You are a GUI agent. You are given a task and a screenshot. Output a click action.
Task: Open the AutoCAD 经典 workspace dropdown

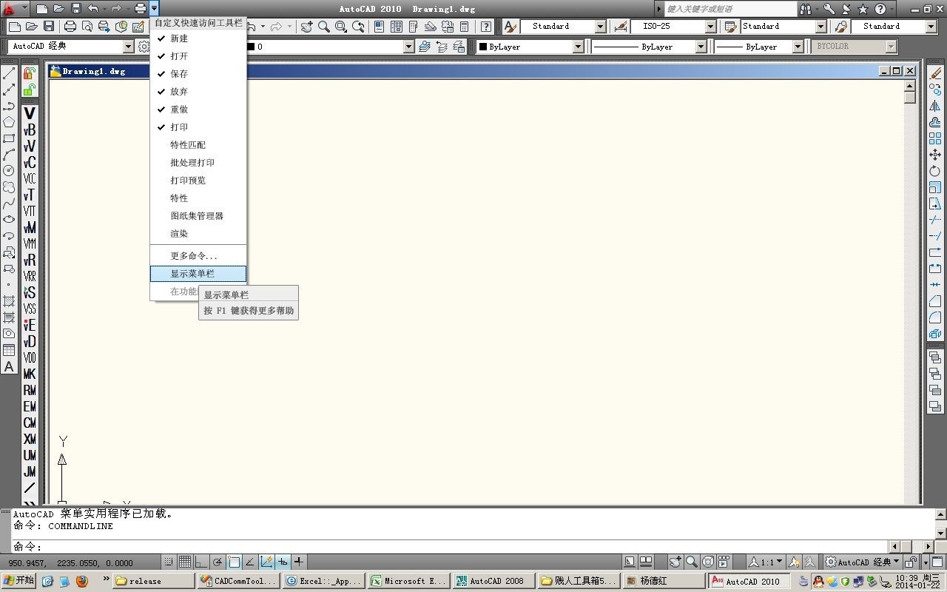pos(128,47)
